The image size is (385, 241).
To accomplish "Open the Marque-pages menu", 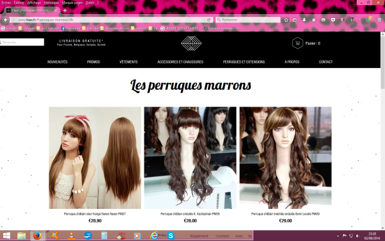I will pyautogui.click(x=73, y=3).
